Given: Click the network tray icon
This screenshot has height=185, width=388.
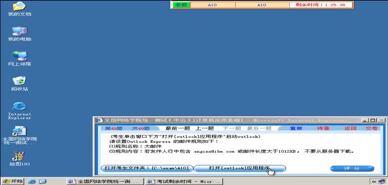Looking at the screenshot, I should (382, 182).
